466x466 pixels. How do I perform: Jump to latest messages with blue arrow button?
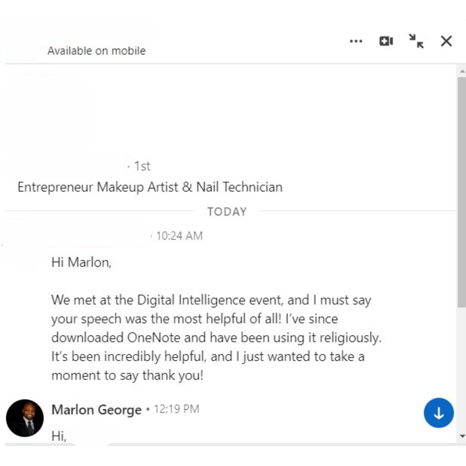438,413
